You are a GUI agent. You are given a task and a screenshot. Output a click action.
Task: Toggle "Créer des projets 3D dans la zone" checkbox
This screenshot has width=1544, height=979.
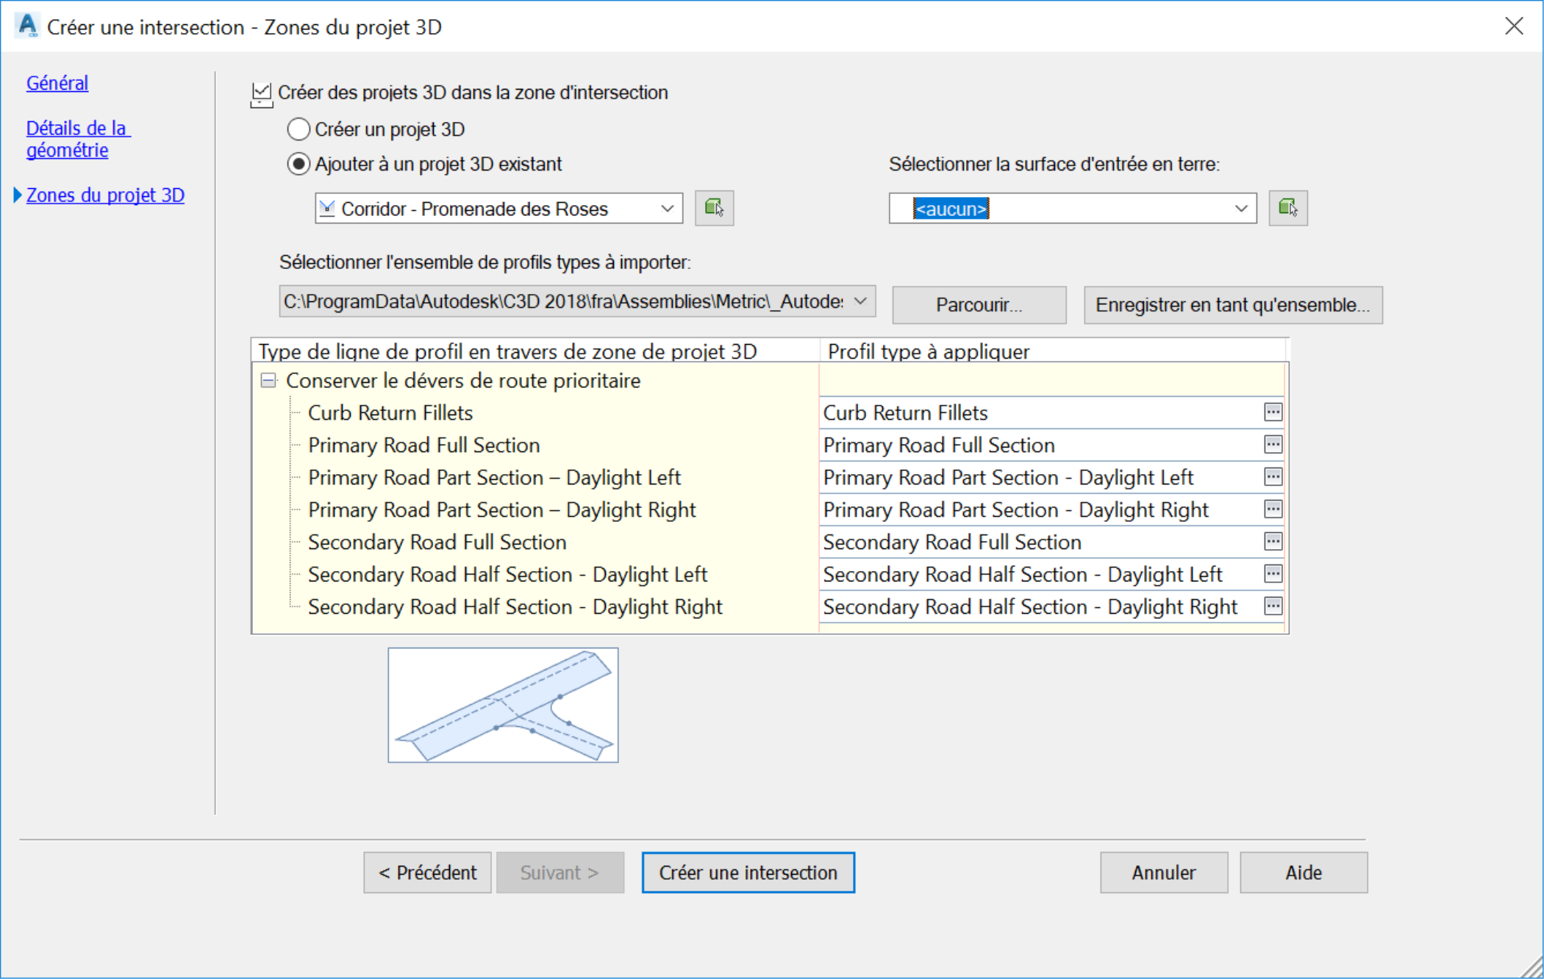(x=261, y=93)
